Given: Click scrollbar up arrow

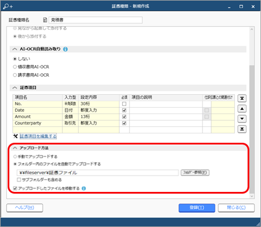Looking at the screenshot, I should pyautogui.click(x=252, y=29).
